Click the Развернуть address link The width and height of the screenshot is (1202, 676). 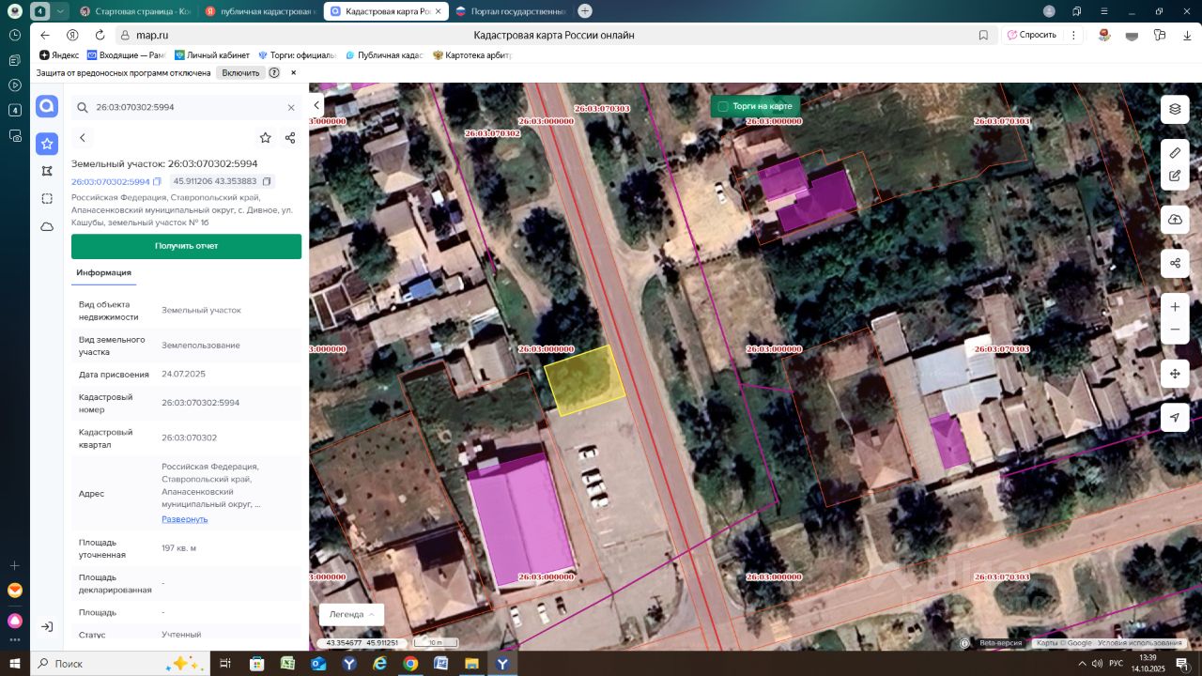pos(184,519)
